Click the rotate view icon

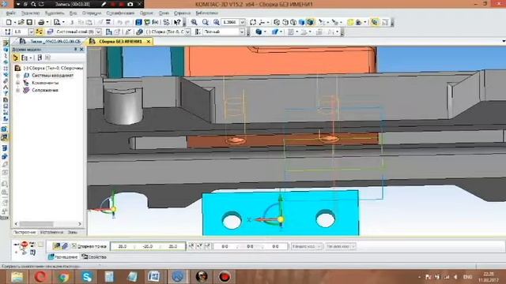(253, 22)
